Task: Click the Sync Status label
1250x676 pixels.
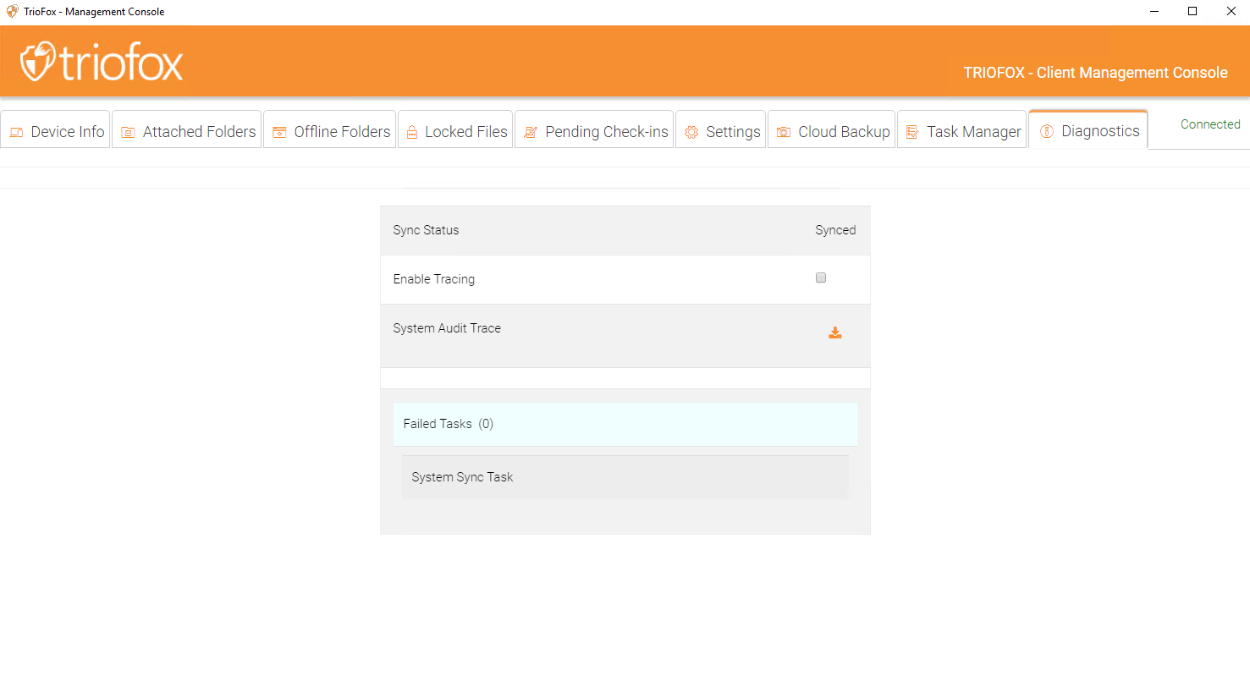Action: 426,230
